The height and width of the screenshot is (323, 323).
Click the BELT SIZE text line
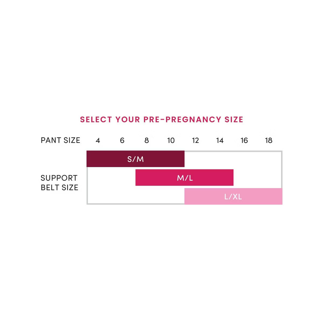click(x=59, y=188)
